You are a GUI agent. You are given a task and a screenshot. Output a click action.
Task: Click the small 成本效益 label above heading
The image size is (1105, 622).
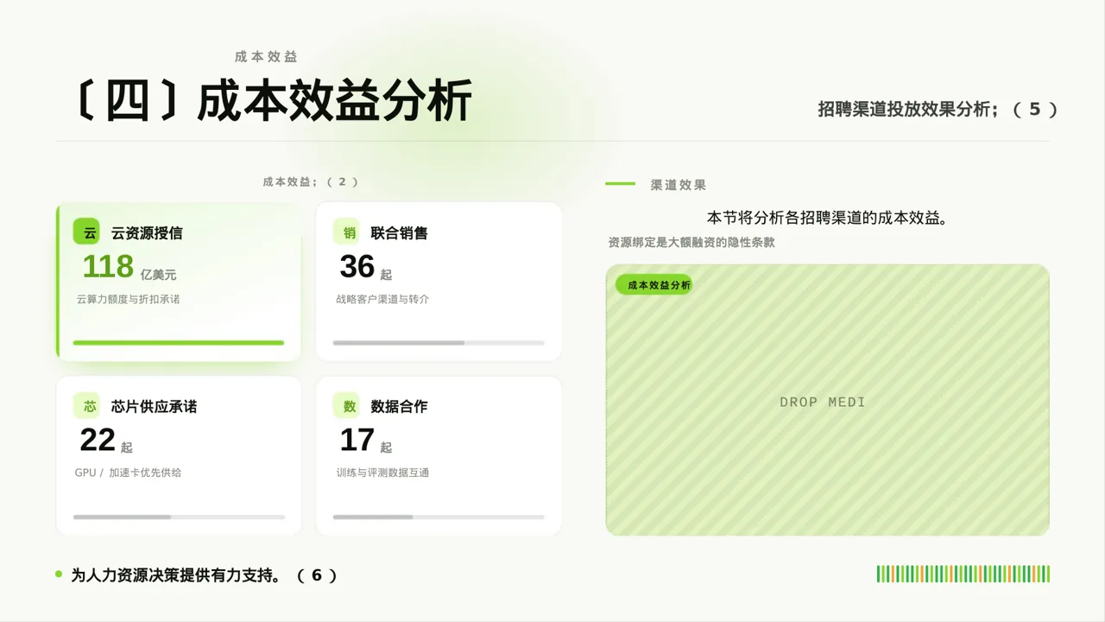[266, 56]
